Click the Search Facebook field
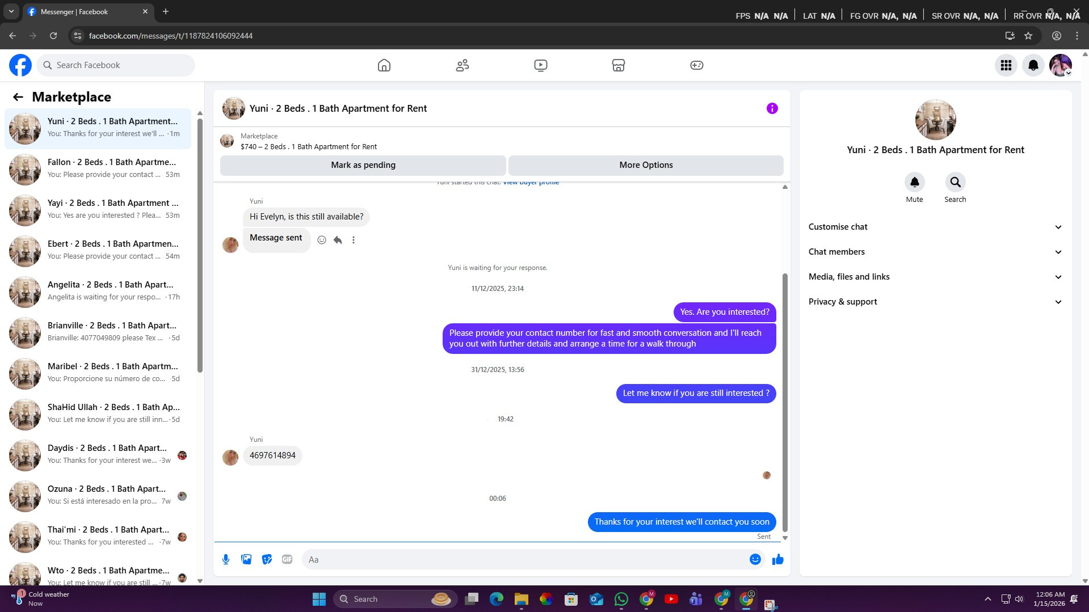Image resolution: width=1089 pixels, height=612 pixels. point(116,65)
